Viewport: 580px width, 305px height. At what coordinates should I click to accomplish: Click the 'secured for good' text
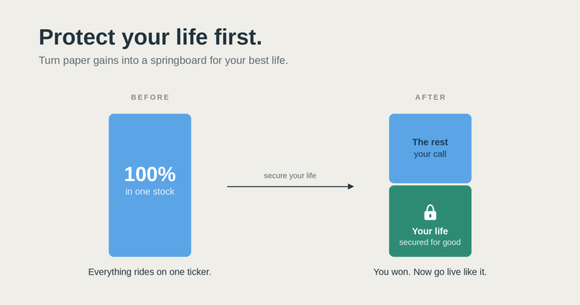point(430,242)
